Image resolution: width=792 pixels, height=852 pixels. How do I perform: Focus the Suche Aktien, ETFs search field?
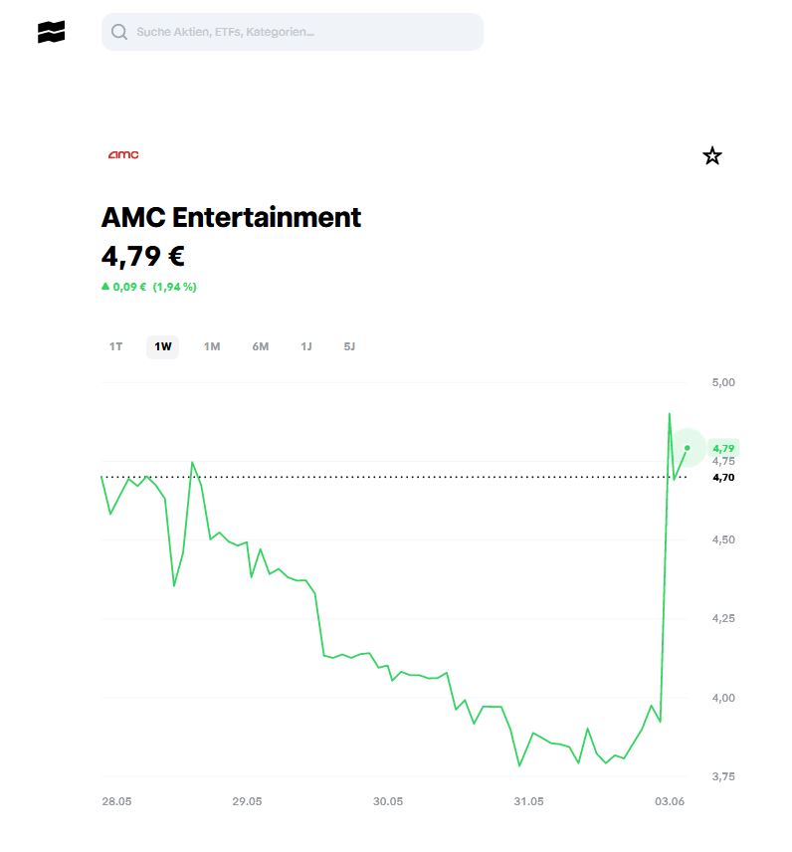[293, 32]
